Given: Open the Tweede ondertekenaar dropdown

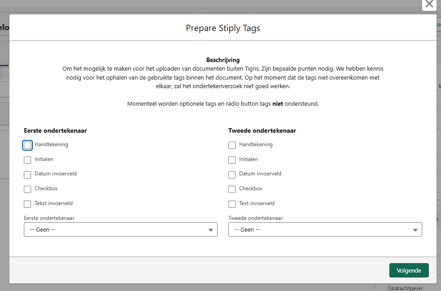Looking at the screenshot, I should point(325,229).
